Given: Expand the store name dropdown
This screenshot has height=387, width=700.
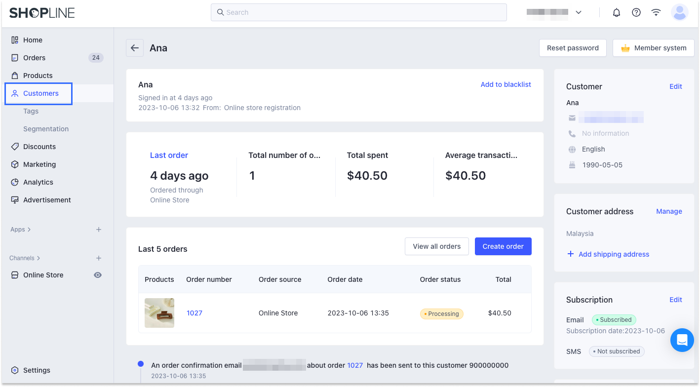Looking at the screenshot, I should 579,12.
